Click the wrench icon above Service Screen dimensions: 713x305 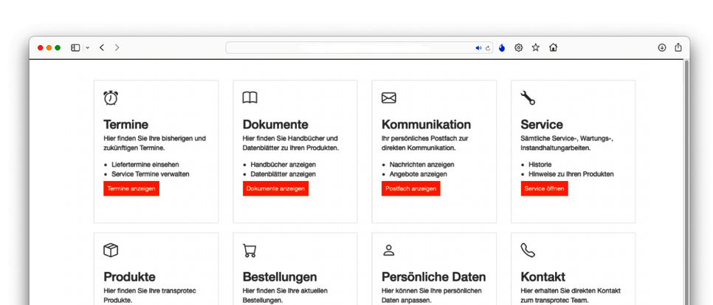tap(528, 98)
